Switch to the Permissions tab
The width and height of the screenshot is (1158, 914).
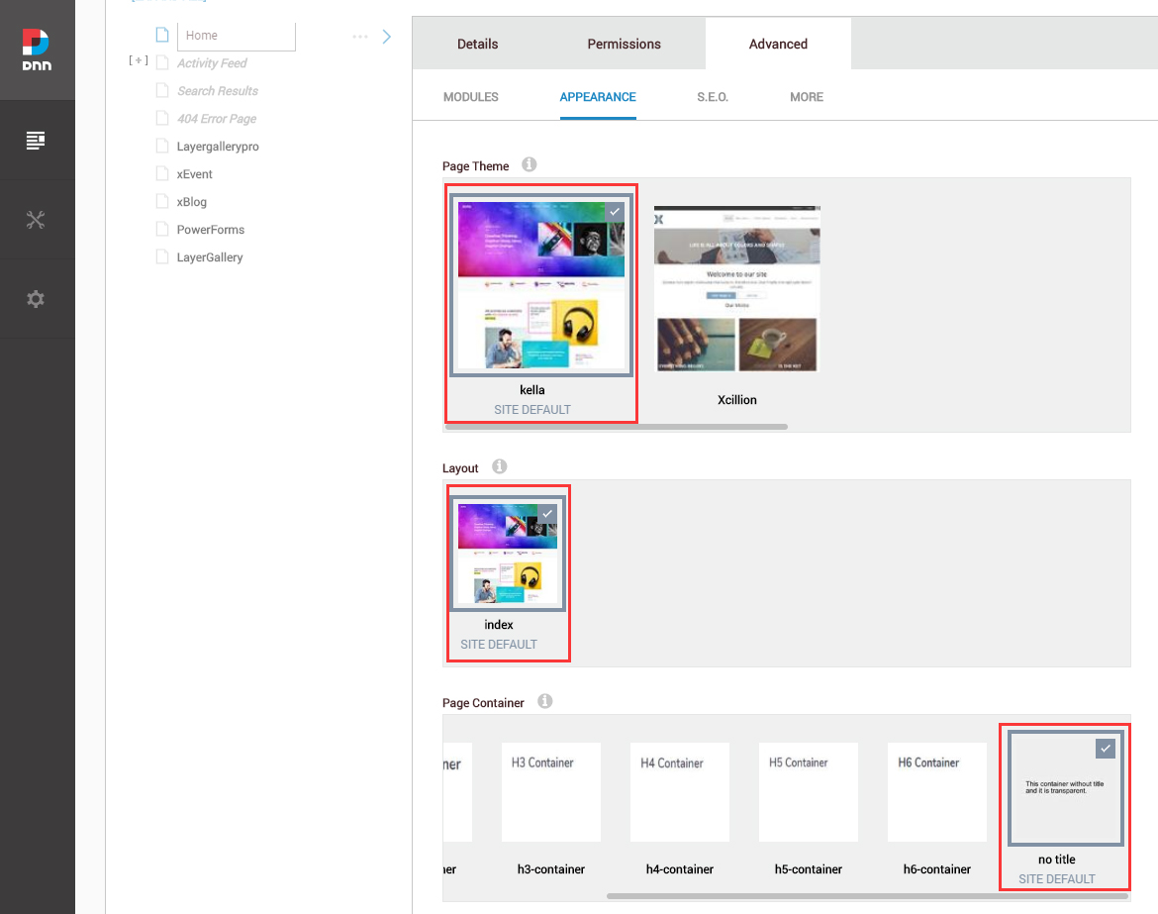click(625, 44)
